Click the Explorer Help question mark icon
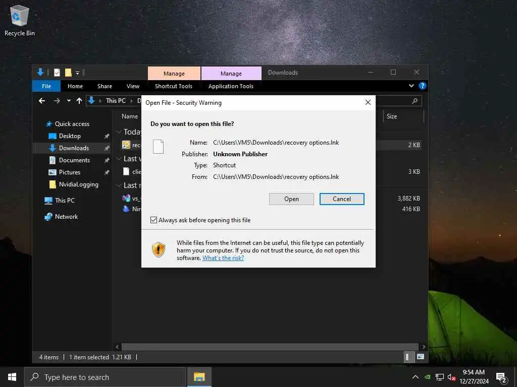The width and height of the screenshot is (517, 387). point(422,86)
